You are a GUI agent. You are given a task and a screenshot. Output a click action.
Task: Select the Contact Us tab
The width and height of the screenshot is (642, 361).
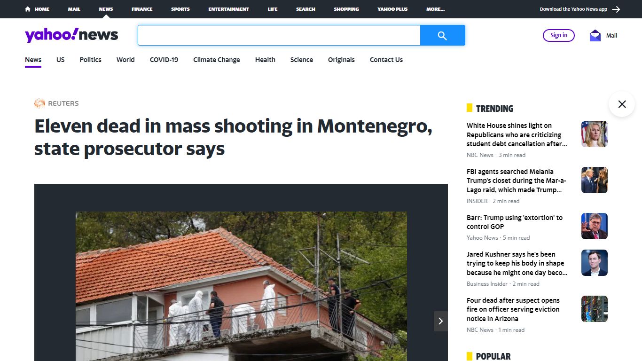tap(386, 60)
